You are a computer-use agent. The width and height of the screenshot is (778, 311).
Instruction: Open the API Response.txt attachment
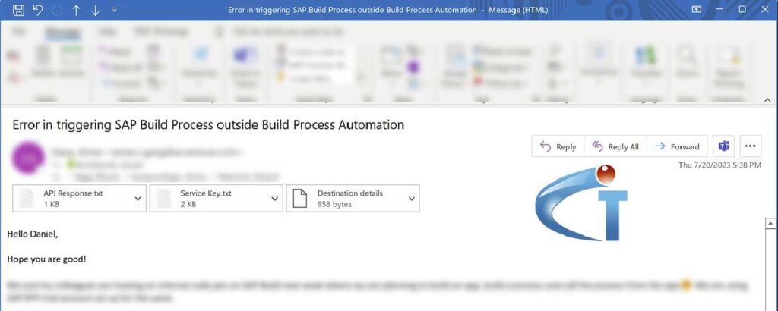coord(72,199)
